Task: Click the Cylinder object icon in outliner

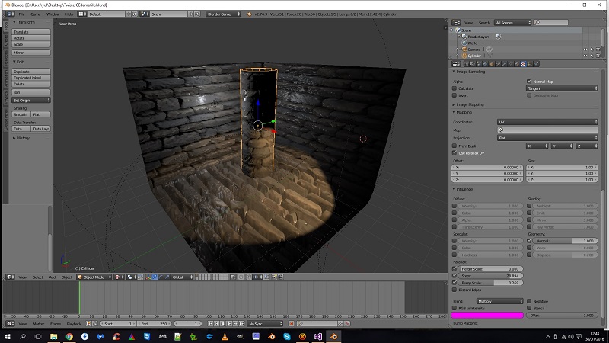Action: click(x=464, y=56)
